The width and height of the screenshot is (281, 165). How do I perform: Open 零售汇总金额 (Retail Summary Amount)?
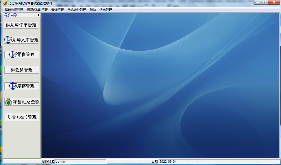coord(22,101)
